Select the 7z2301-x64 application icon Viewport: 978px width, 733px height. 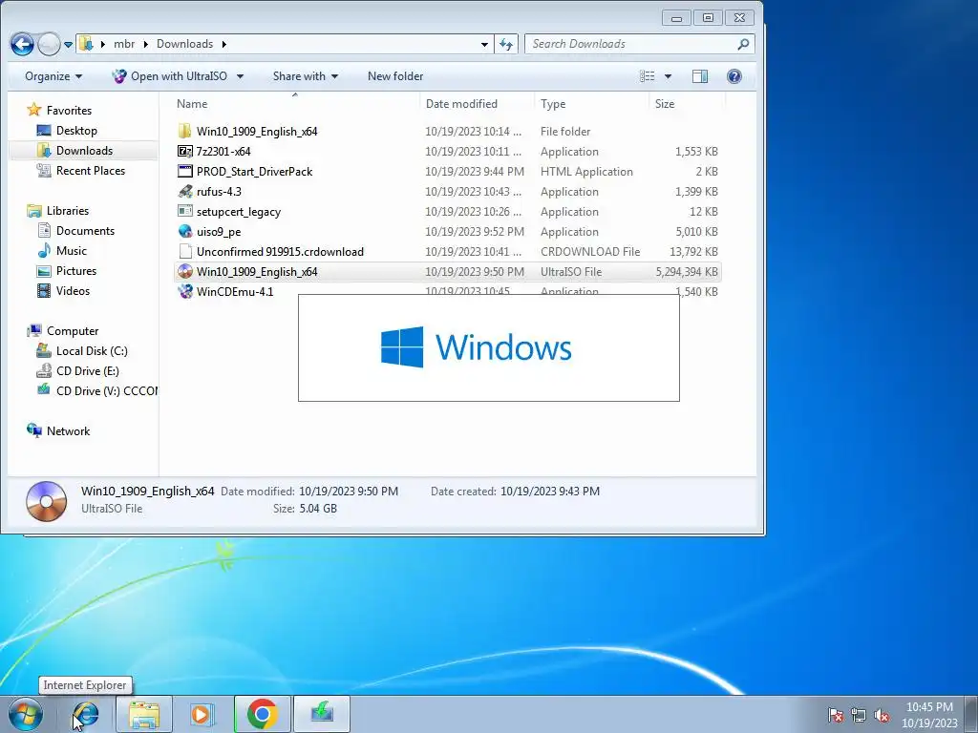tap(184, 151)
